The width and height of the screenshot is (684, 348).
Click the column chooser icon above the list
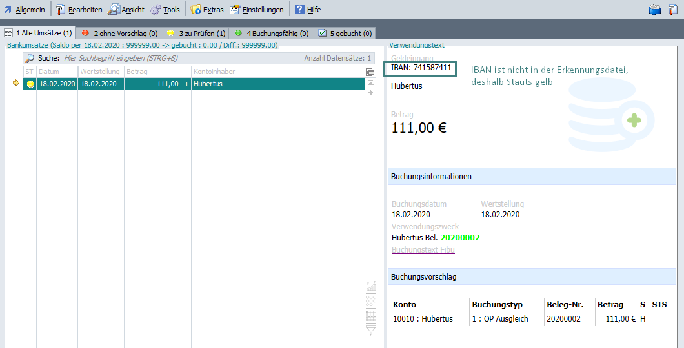[370, 72]
